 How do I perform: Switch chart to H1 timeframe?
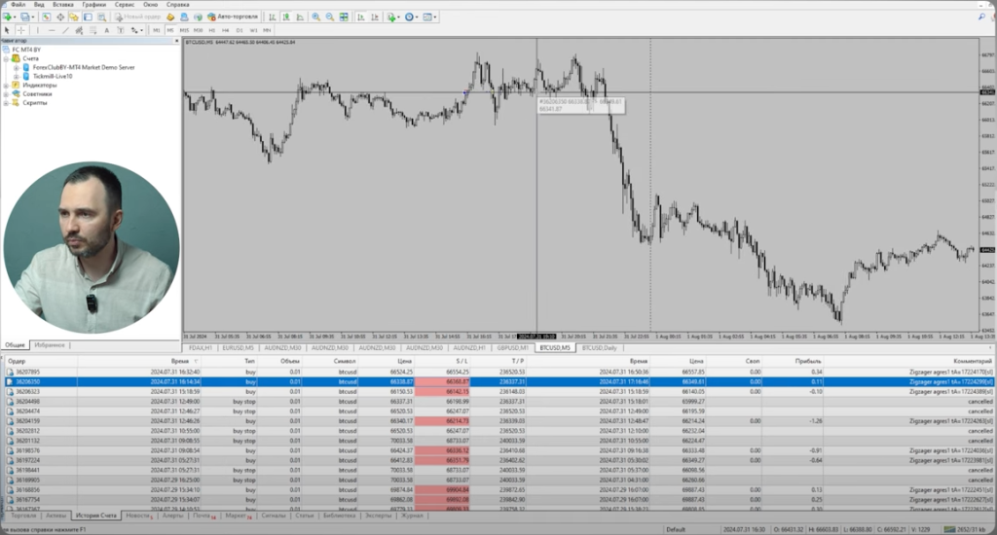click(212, 30)
